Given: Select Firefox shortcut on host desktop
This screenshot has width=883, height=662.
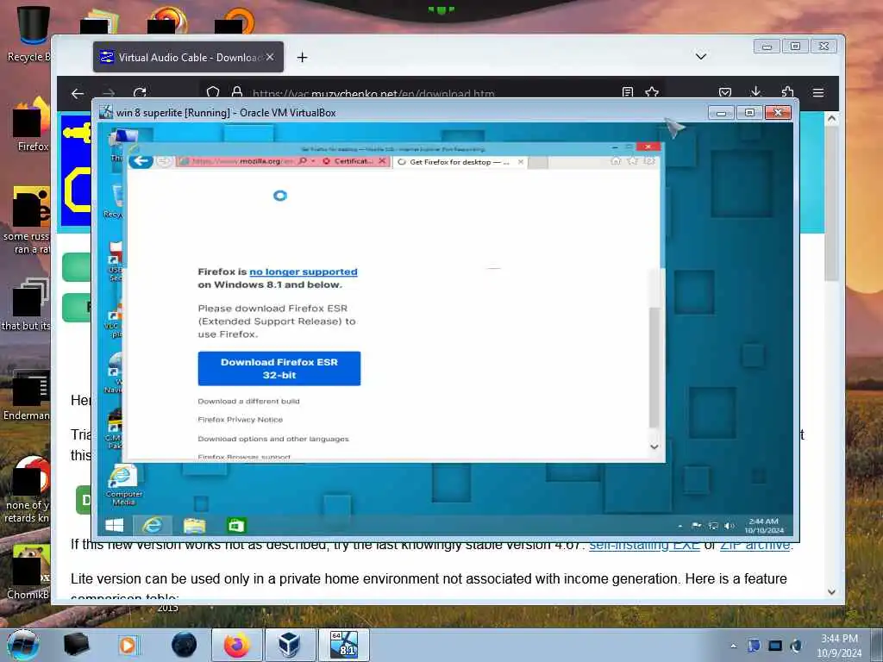Looking at the screenshot, I should click(33, 124).
